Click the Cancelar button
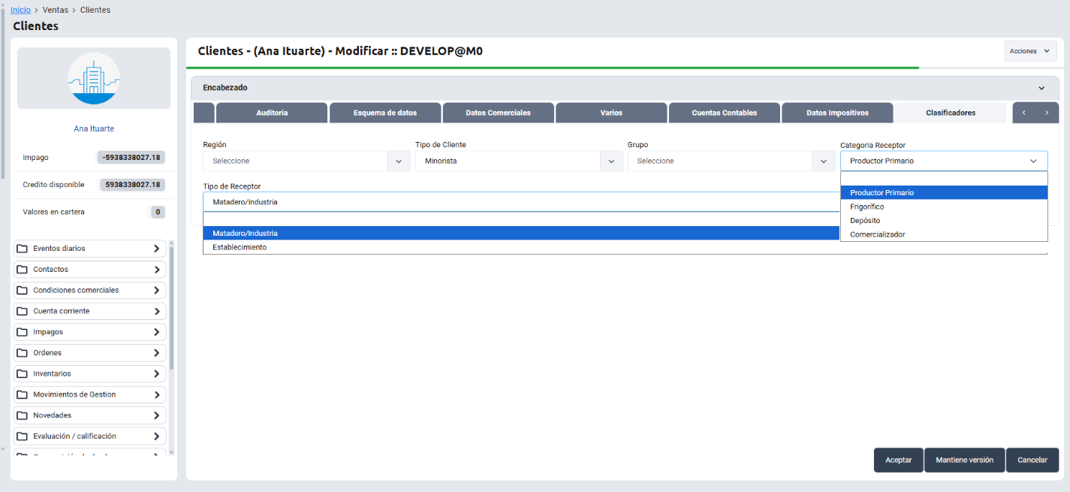The image size is (1070, 492). pos(1032,460)
